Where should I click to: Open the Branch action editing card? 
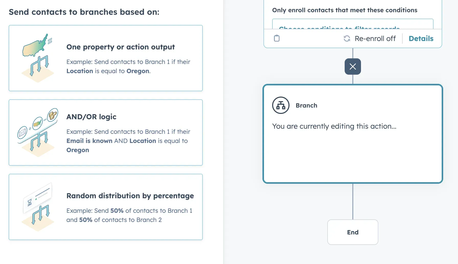[x=353, y=133]
